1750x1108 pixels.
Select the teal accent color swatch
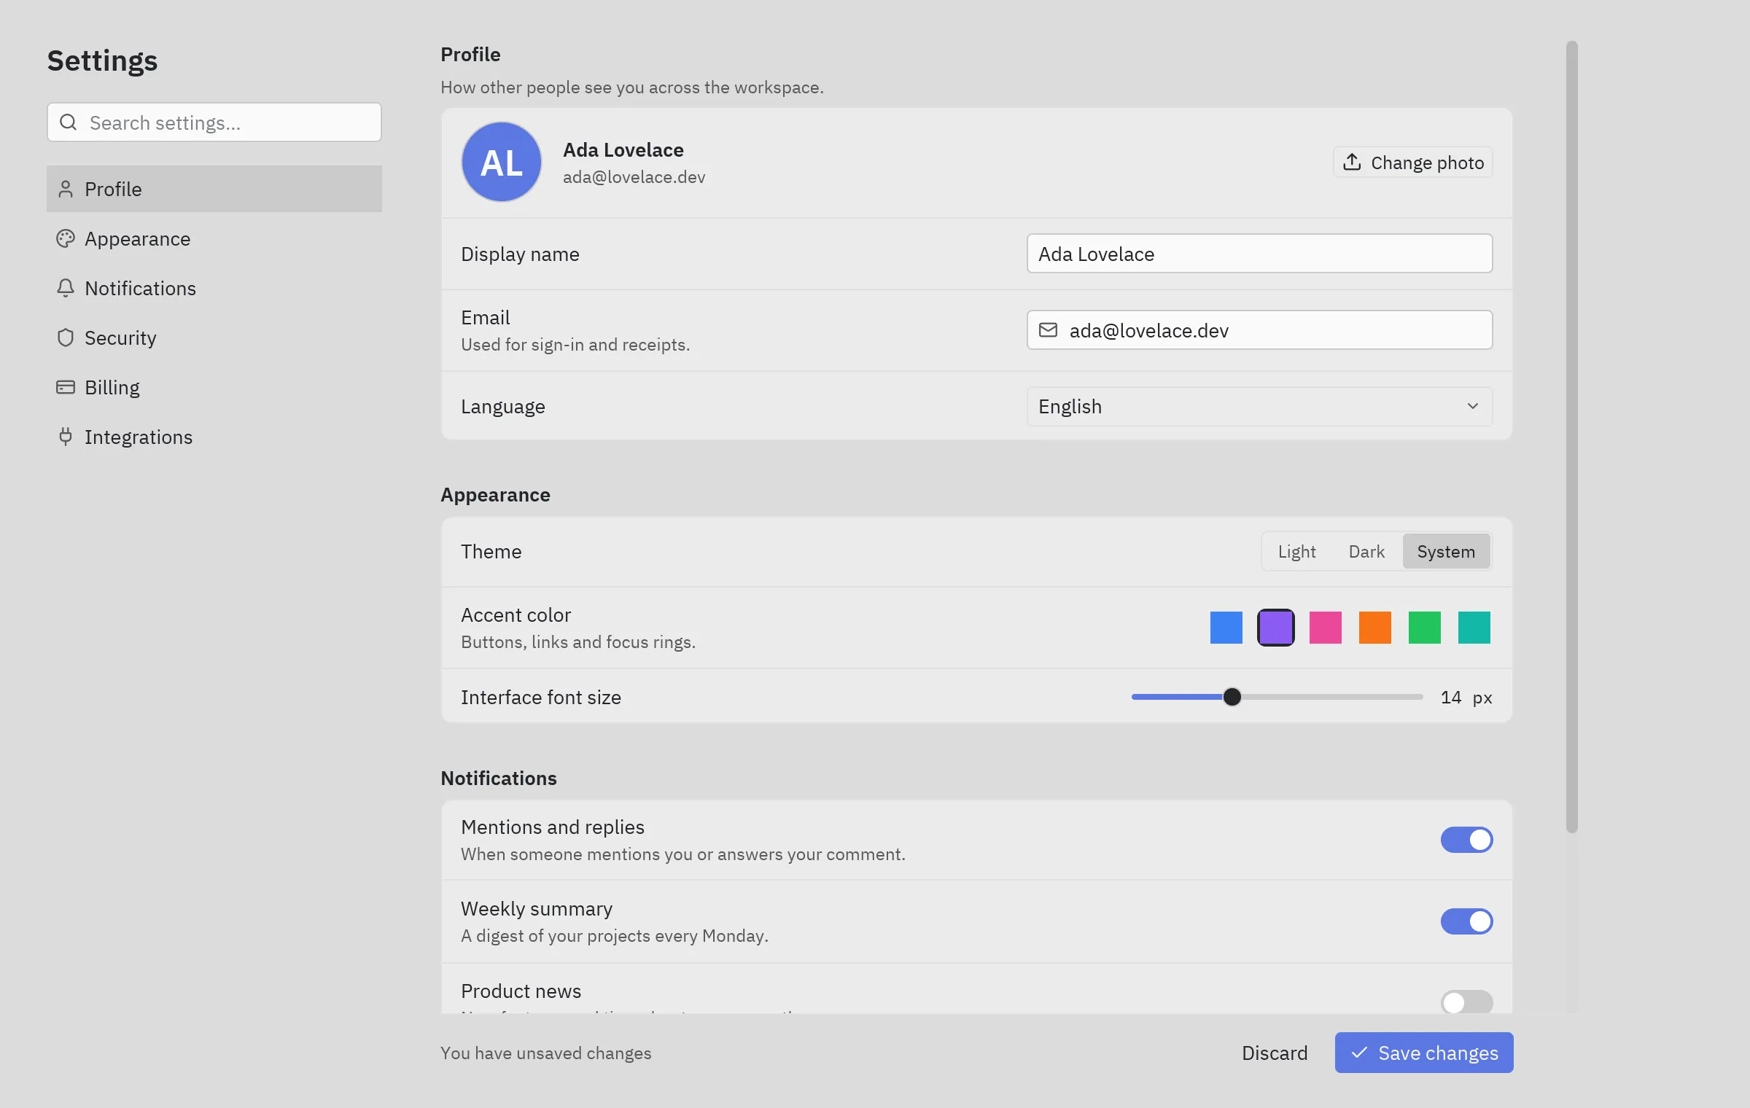point(1474,628)
